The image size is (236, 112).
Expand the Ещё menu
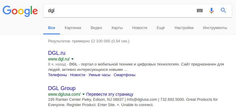161,28
